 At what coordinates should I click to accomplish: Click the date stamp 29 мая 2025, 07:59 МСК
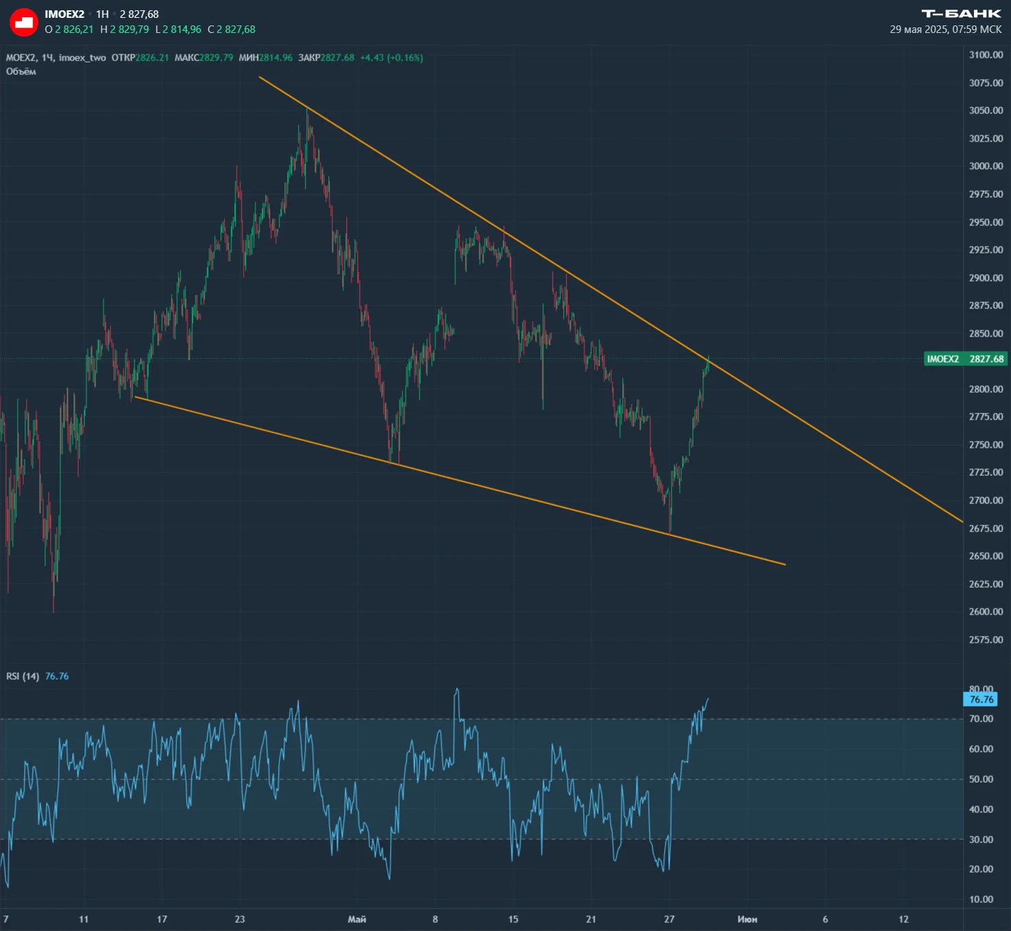[x=946, y=30]
